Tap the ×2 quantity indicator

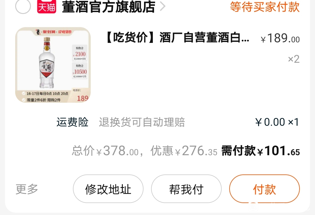click(294, 59)
